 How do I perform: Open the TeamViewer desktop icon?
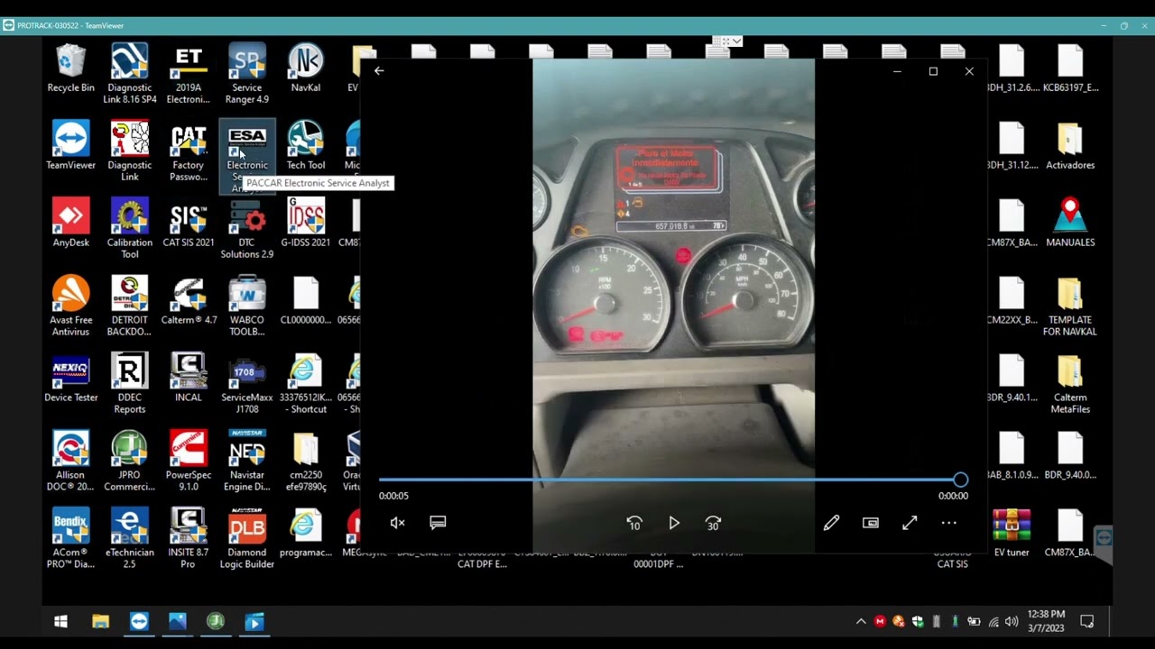pyautogui.click(x=70, y=146)
